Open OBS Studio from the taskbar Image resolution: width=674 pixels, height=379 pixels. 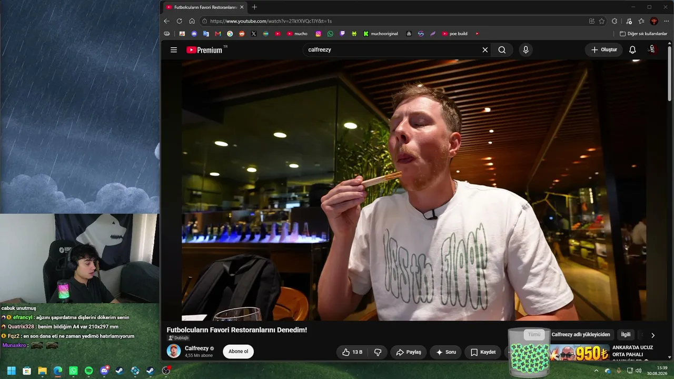pyautogui.click(x=166, y=371)
